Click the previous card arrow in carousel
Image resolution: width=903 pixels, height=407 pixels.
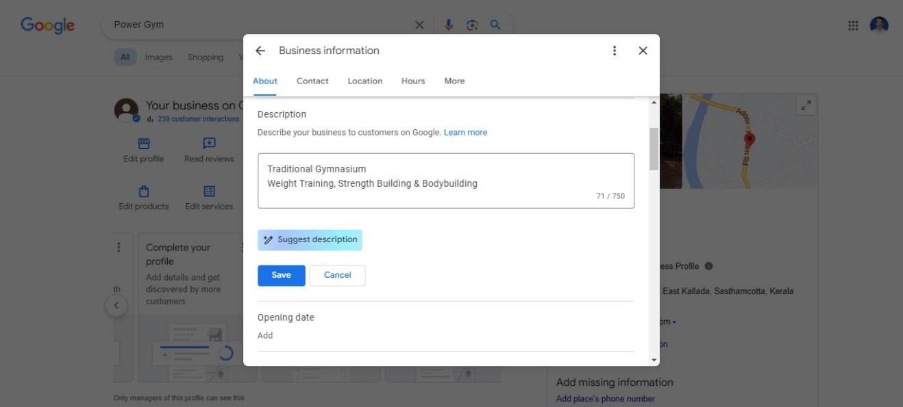coord(116,305)
